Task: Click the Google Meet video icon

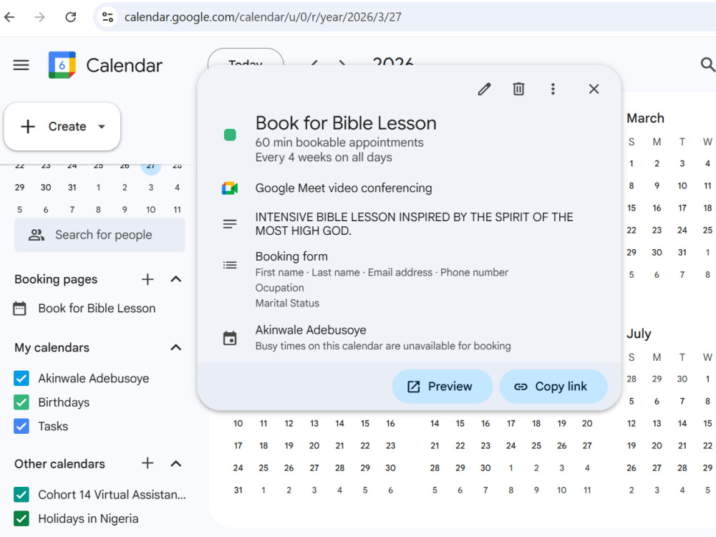Action: coord(230,188)
